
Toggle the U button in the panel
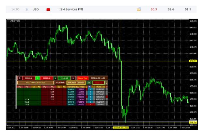pos(73,78)
